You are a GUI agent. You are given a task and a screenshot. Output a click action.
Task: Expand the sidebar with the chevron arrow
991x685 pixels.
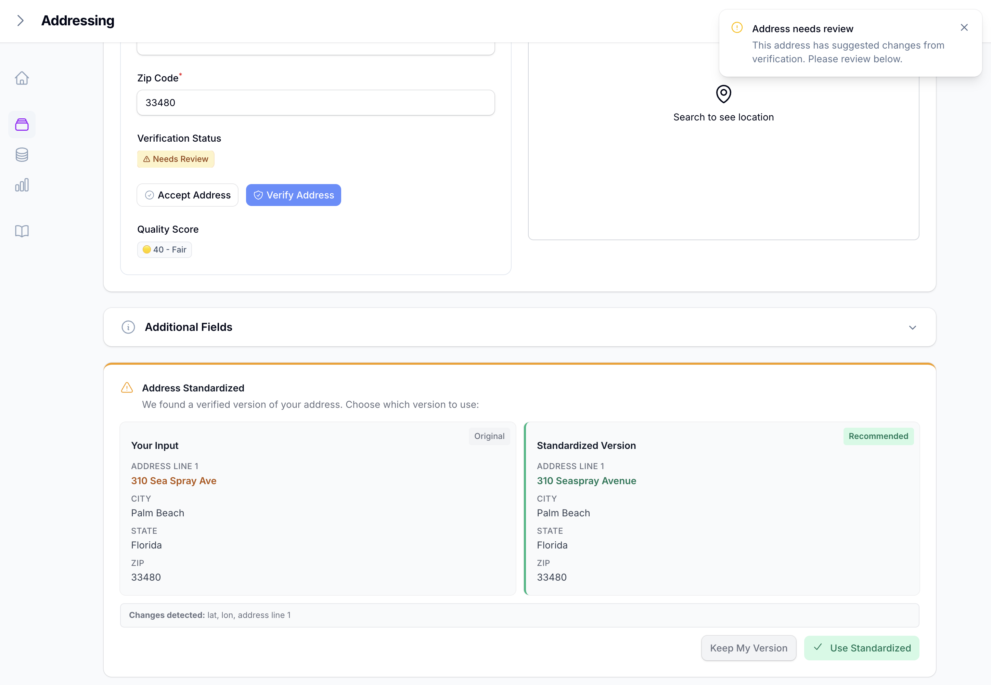coord(20,21)
